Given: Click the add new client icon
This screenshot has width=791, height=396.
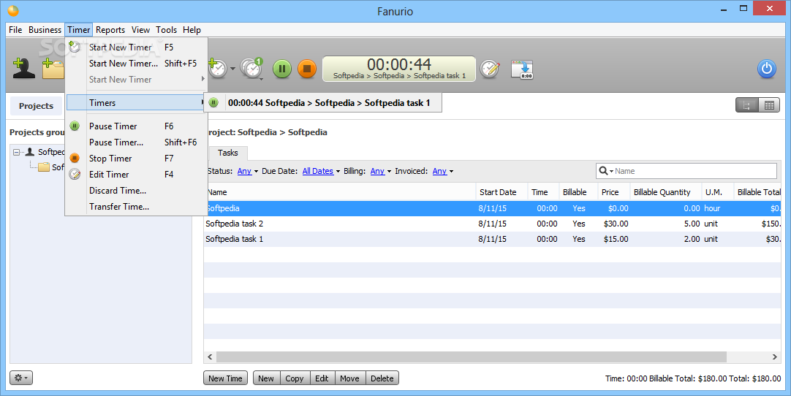Looking at the screenshot, I should point(23,69).
